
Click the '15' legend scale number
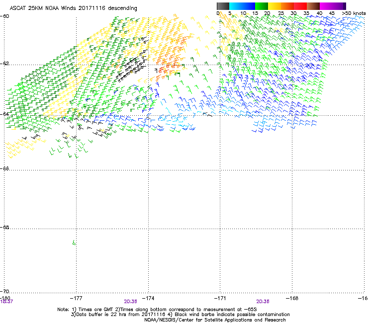point(255,13)
